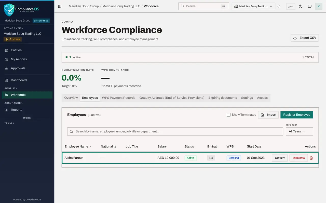Click the Enrolled WPS badge
This screenshot has width=326, height=203.
234,158
